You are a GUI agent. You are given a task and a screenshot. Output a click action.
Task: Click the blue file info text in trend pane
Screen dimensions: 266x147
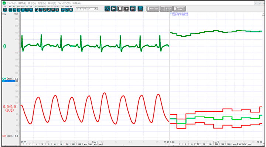179,14
